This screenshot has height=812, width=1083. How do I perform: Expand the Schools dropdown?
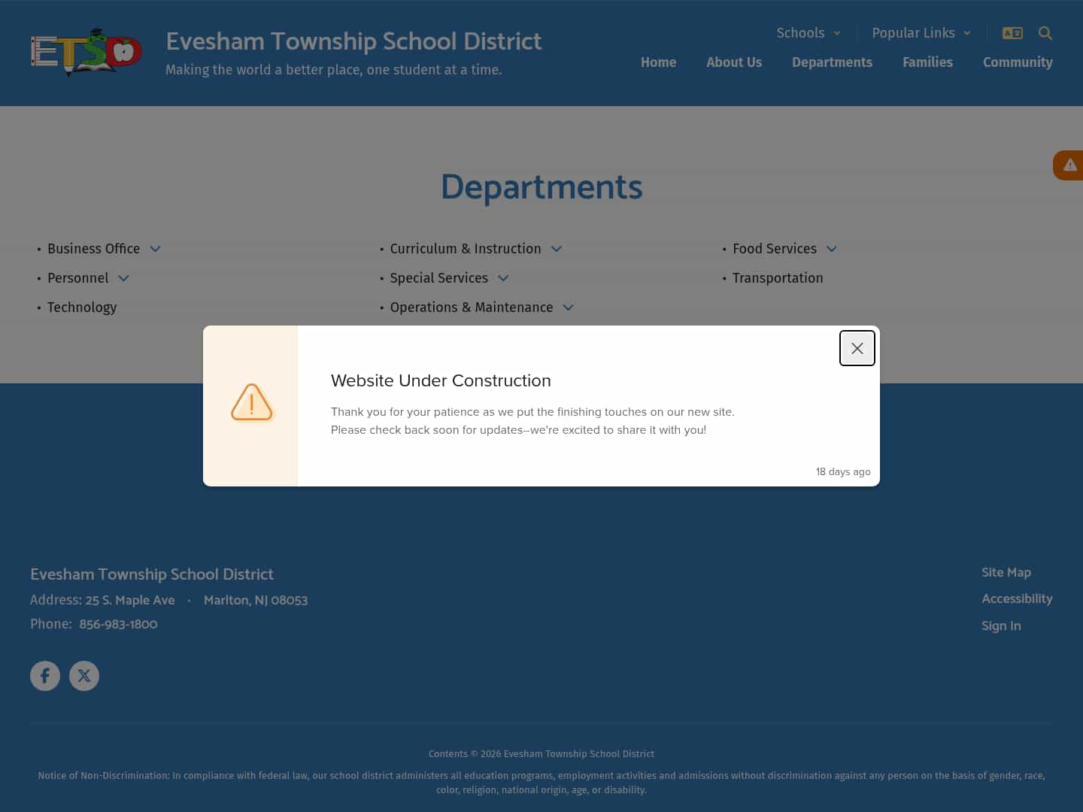[x=808, y=33]
